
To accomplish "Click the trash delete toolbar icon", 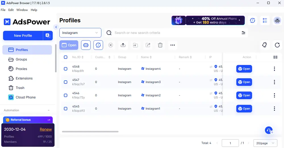I will pyautogui.click(x=160, y=45).
